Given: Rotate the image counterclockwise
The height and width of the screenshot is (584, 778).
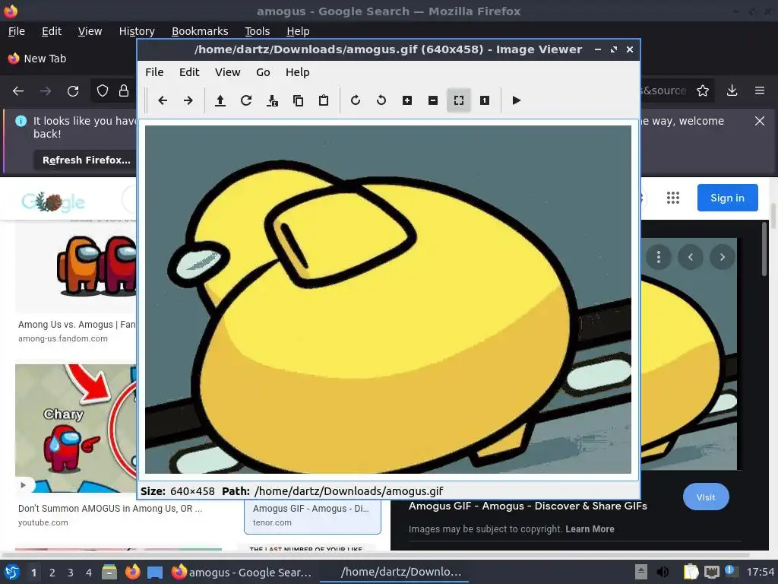Looking at the screenshot, I should coord(381,101).
